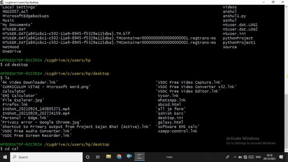This screenshot has width=288, height=162.
Task: Click the taskbar Search box
Action: point(46,157)
